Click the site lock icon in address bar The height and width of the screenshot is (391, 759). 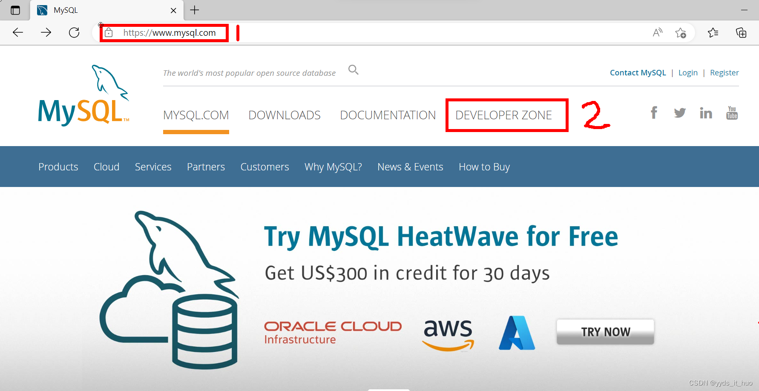109,32
